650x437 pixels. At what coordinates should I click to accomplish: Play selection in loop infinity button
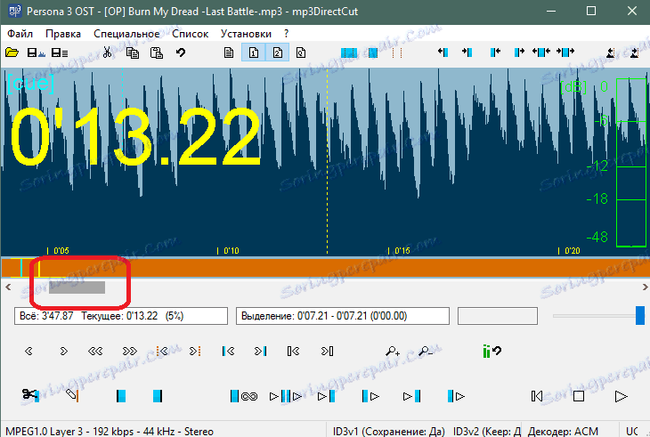click(x=244, y=396)
